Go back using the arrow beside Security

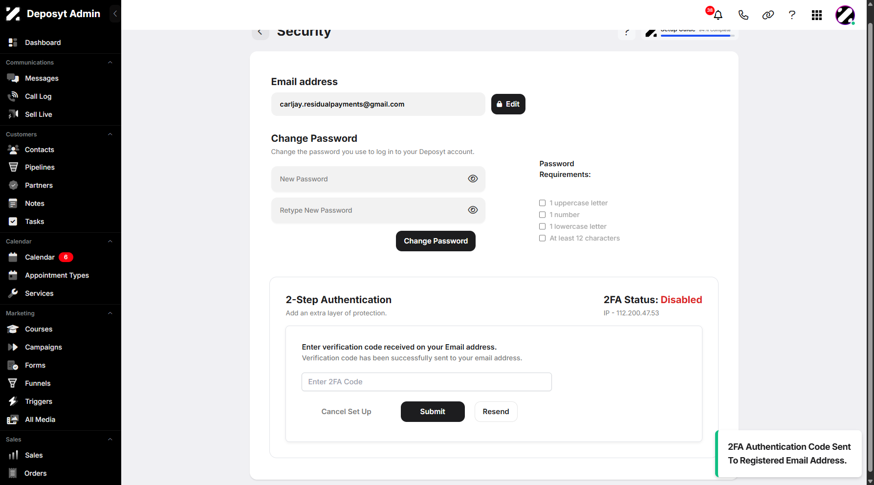coord(260,32)
